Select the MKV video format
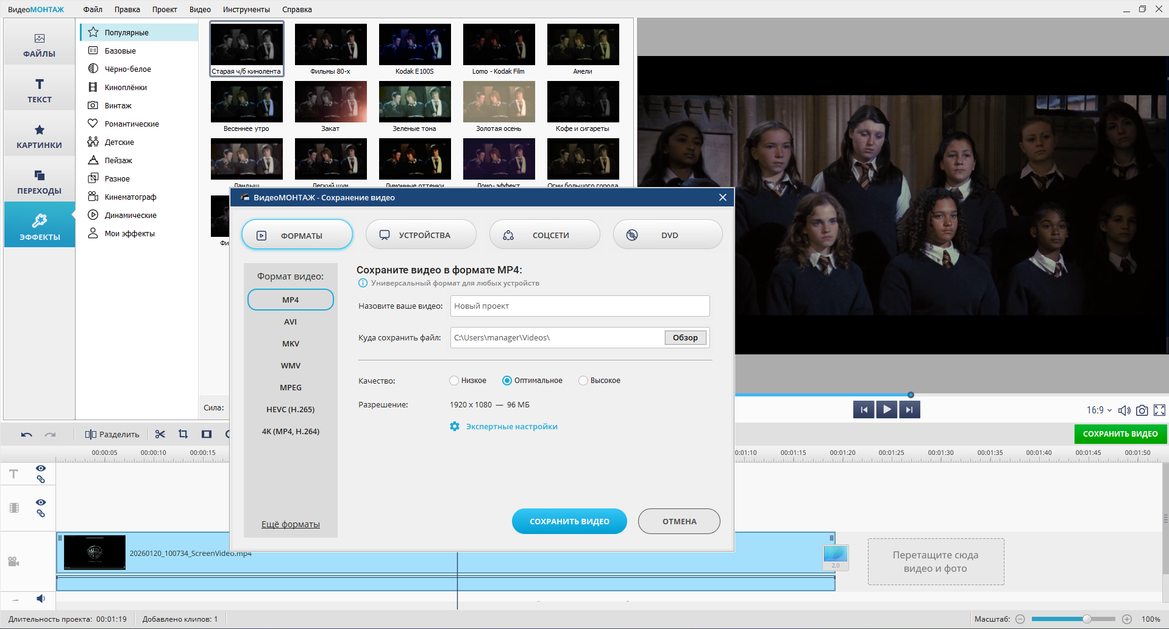The width and height of the screenshot is (1169, 629). 291,344
